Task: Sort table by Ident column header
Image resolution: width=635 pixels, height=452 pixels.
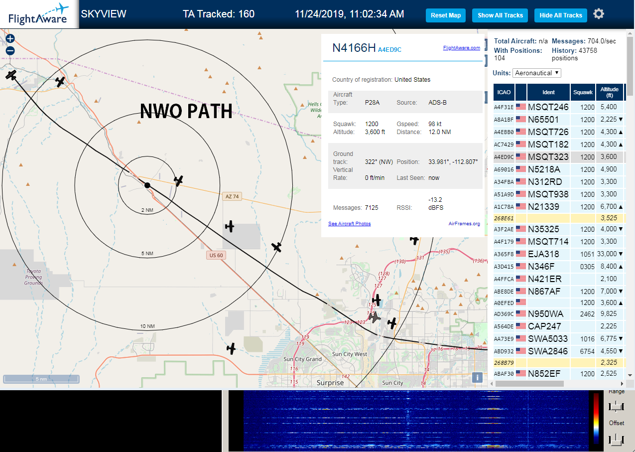Action: pyautogui.click(x=548, y=92)
